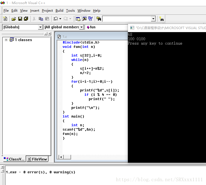This screenshot has width=206, height=185.
Task: Open the Edit menu
Action: [14, 11]
